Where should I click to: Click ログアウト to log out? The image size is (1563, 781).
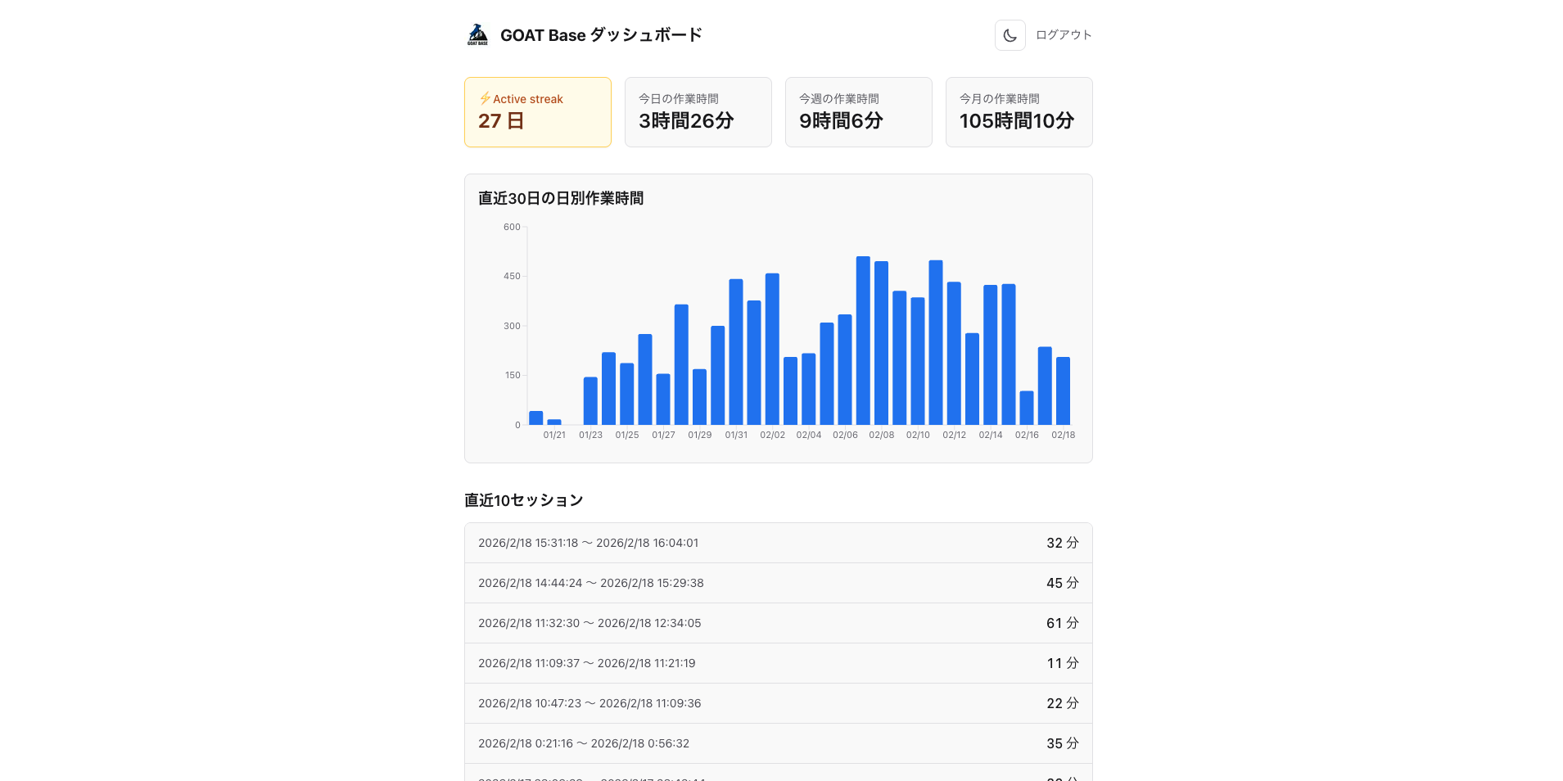(1062, 34)
